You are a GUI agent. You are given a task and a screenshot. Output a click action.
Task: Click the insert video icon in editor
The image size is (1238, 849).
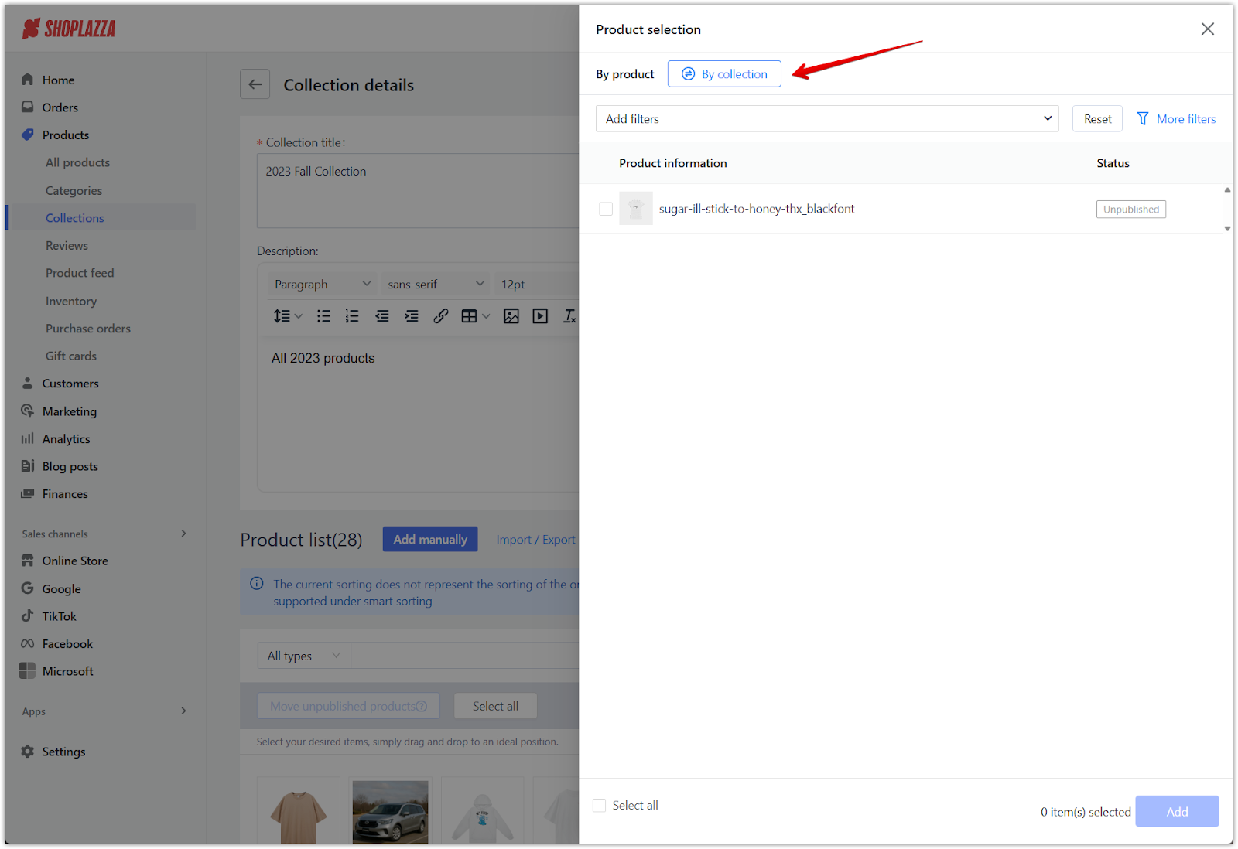point(540,316)
